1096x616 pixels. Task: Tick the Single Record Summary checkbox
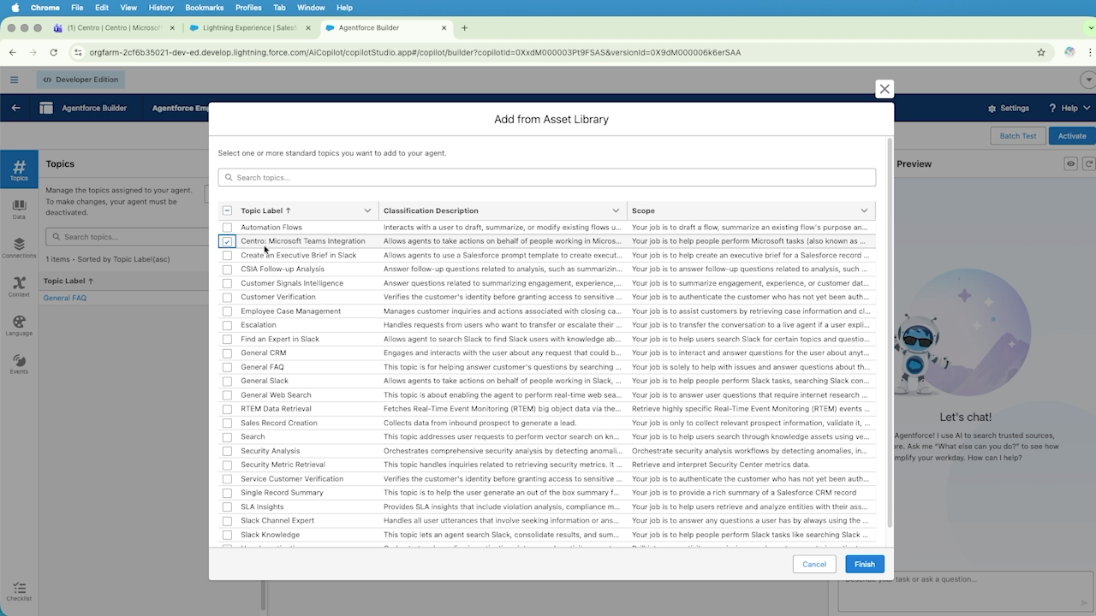pos(227,493)
